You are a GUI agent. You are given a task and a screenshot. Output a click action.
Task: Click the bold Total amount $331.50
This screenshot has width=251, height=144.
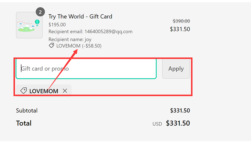tap(178, 123)
